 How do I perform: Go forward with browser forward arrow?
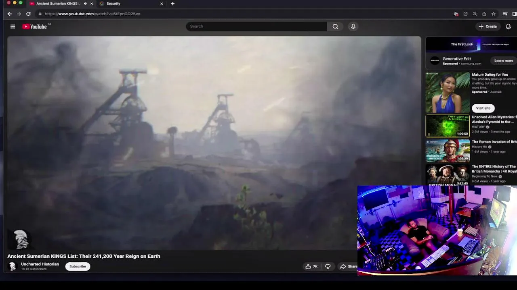[x=19, y=14]
